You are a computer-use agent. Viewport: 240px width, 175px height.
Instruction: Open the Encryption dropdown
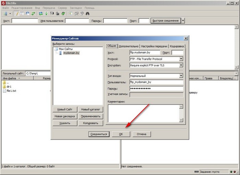tap(181, 65)
